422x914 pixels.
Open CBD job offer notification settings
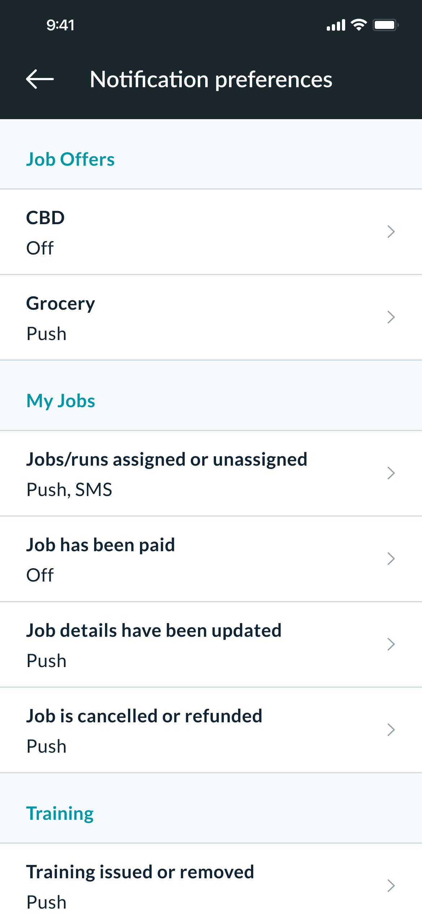click(x=180, y=232)
